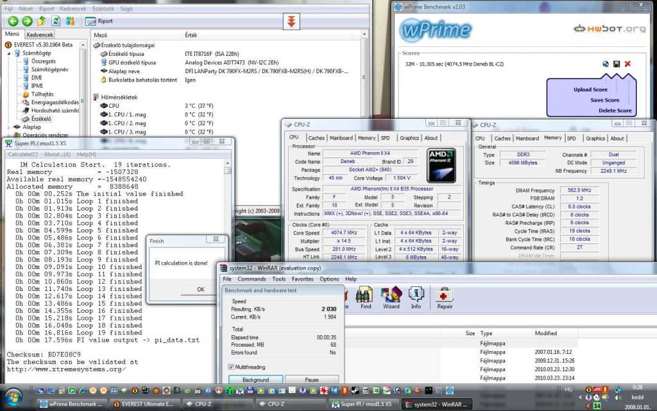This screenshot has width=657, height=411.
Task: Close the Super PI Finish dialog
Action: pos(216,239)
